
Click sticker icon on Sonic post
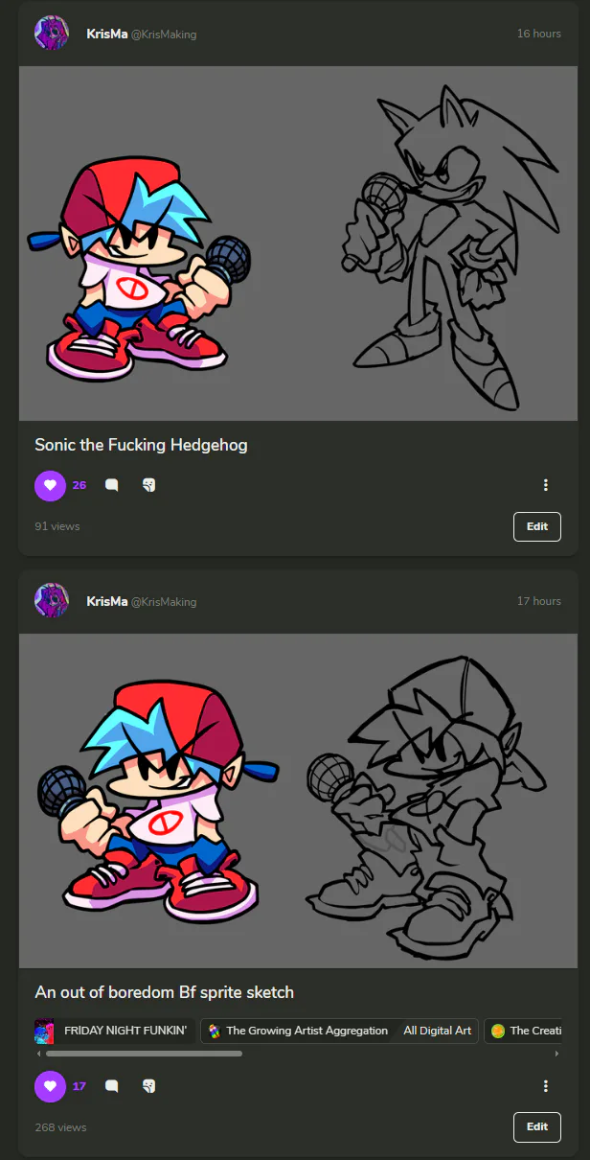[148, 485]
